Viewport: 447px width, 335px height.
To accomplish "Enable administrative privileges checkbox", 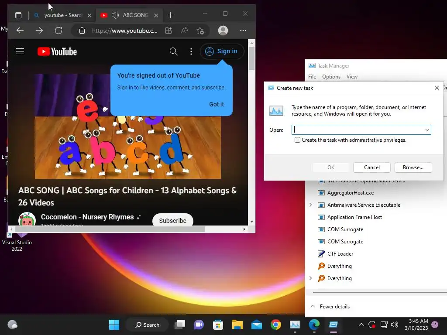I will click(x=297, y=140).
